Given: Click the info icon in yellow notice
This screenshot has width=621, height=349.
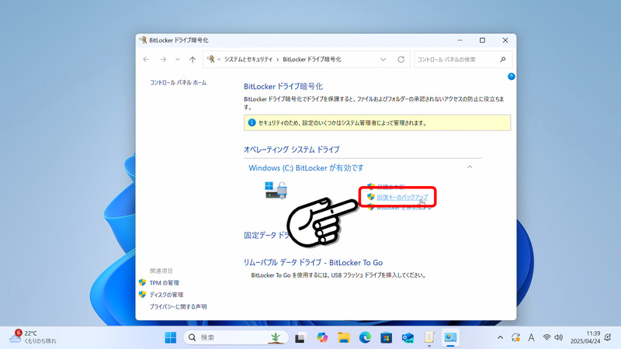Looking at the screenshot, I should point(252,123).
